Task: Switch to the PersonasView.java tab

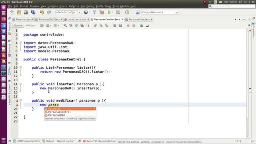Action: click(139, 20)
